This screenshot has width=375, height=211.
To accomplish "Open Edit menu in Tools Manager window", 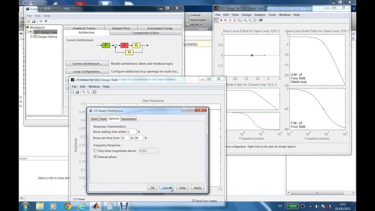I will tap(38, 16).
